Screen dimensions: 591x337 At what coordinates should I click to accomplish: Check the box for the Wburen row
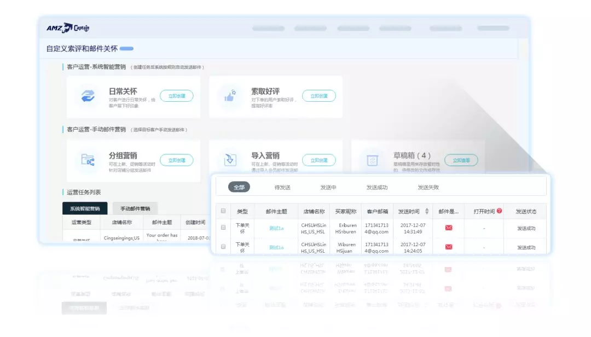[223, 247]
